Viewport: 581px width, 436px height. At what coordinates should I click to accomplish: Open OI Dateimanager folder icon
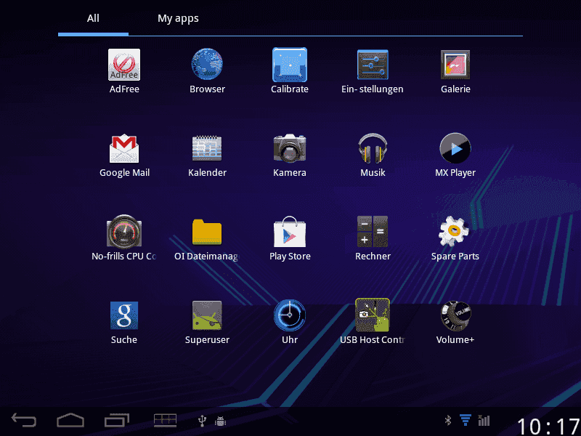click(x=207, y=232)
